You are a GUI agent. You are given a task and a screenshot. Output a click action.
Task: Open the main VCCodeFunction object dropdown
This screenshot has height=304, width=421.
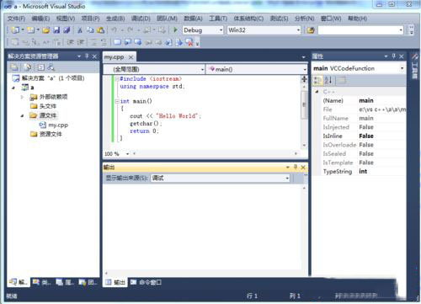pyautogui.click(x=402, y=68)
